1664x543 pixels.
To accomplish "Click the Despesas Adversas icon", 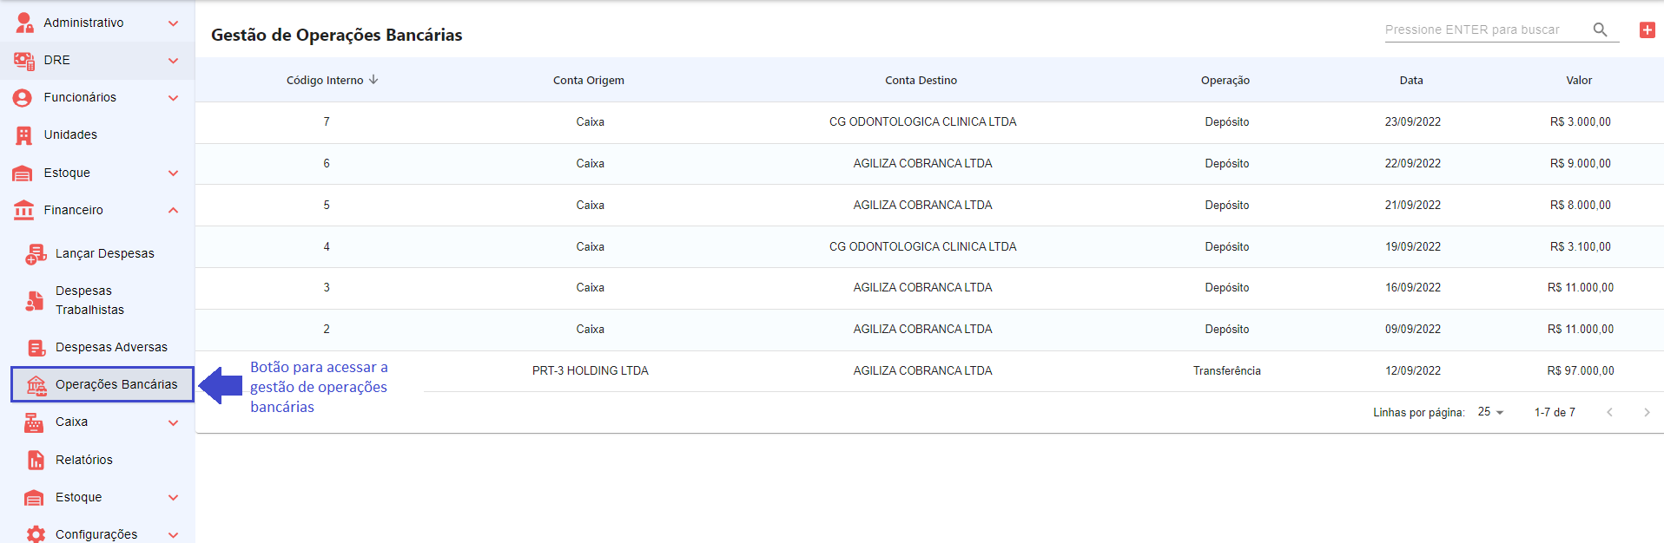I will [36, 348].
